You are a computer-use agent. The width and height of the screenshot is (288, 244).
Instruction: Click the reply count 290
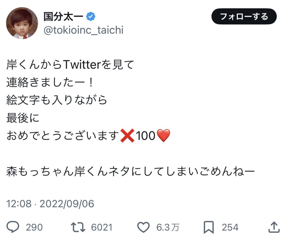point(34,227)
